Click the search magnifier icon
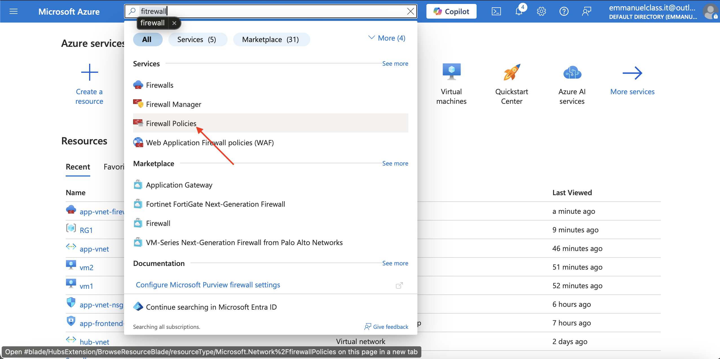720x359 pixels. pos(132,11)
